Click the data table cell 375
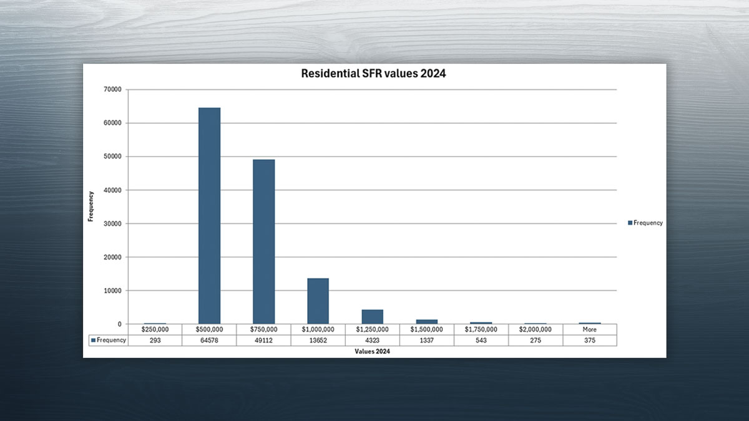The height and width of the screenshot is (421, 749). point(589,340)
